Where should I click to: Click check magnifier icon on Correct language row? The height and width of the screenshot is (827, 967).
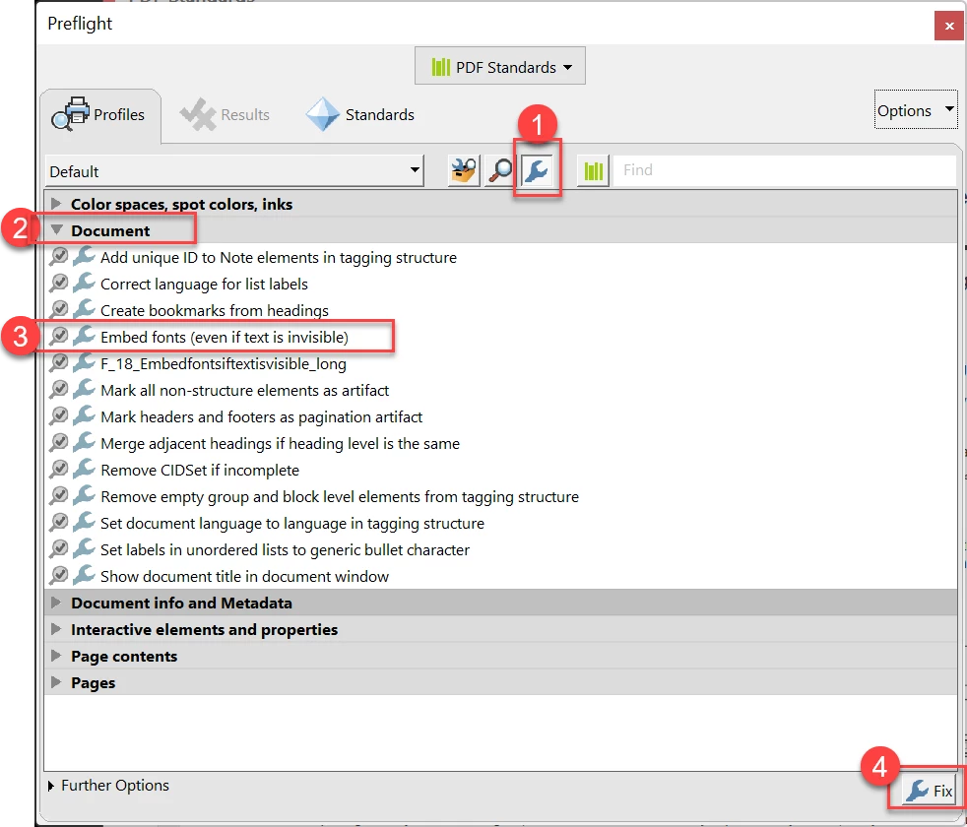[58, 284]
